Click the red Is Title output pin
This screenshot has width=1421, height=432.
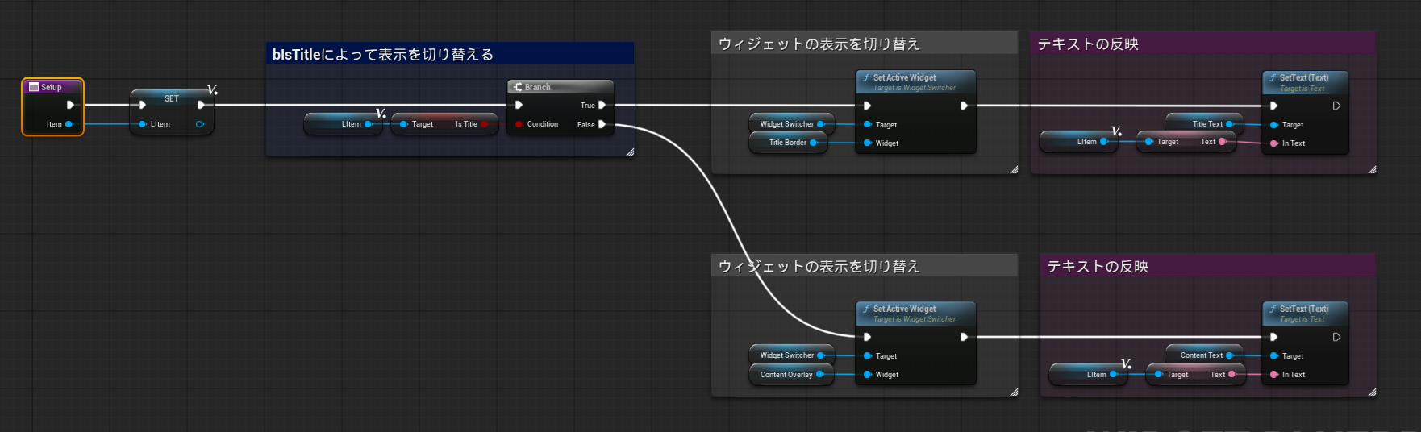coord(484,124)
